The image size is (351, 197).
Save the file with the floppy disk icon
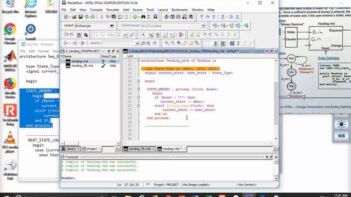point(81,17)
